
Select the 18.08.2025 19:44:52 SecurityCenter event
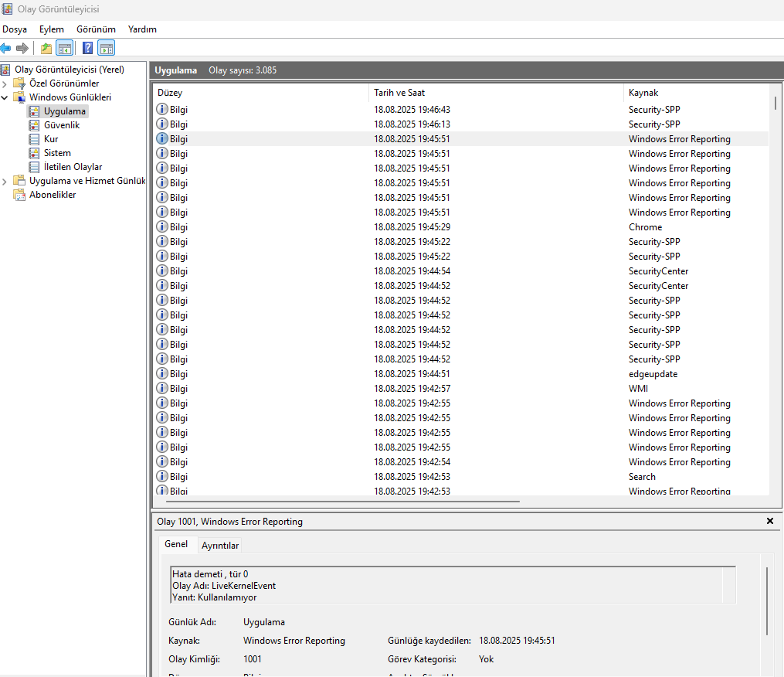pos(461,286)
